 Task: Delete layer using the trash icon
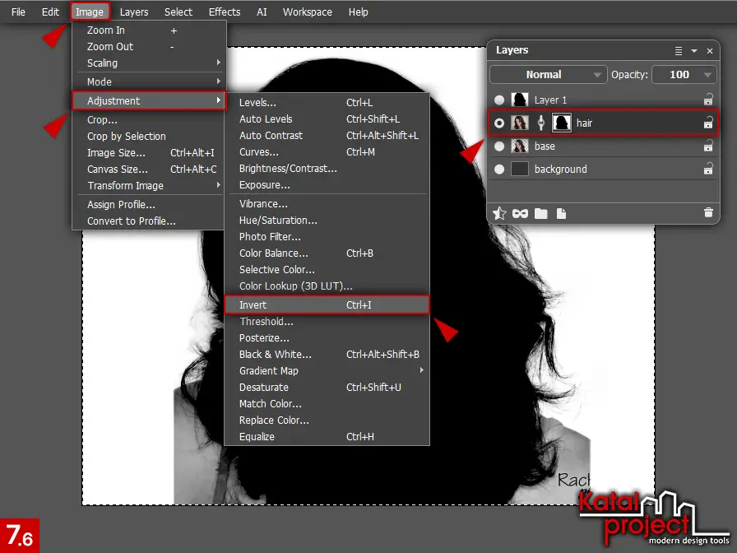tap(708, 213)
